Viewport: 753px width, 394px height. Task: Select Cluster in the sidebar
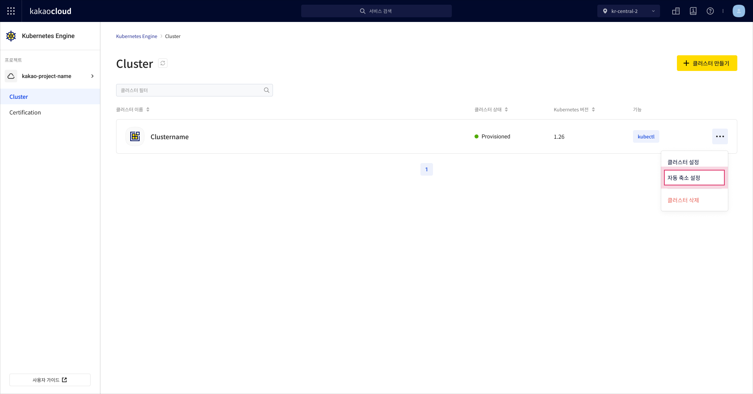click(x=50, y=96)
